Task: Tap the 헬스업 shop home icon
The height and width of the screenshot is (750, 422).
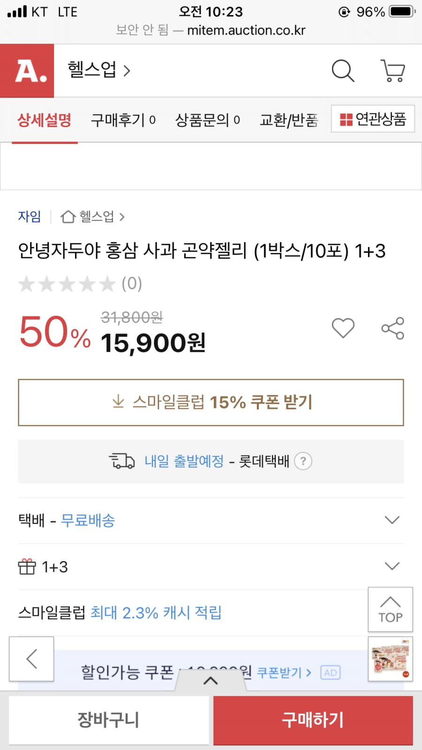Action: pos(68,217)
